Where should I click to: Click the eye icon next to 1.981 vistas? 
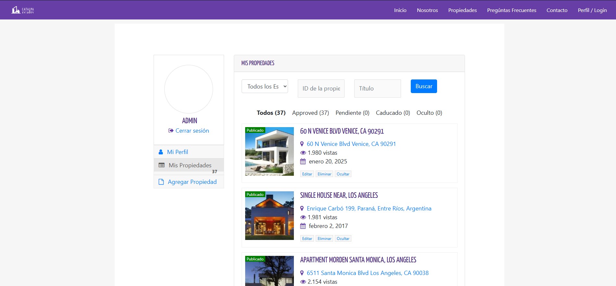tap(303, 217)
